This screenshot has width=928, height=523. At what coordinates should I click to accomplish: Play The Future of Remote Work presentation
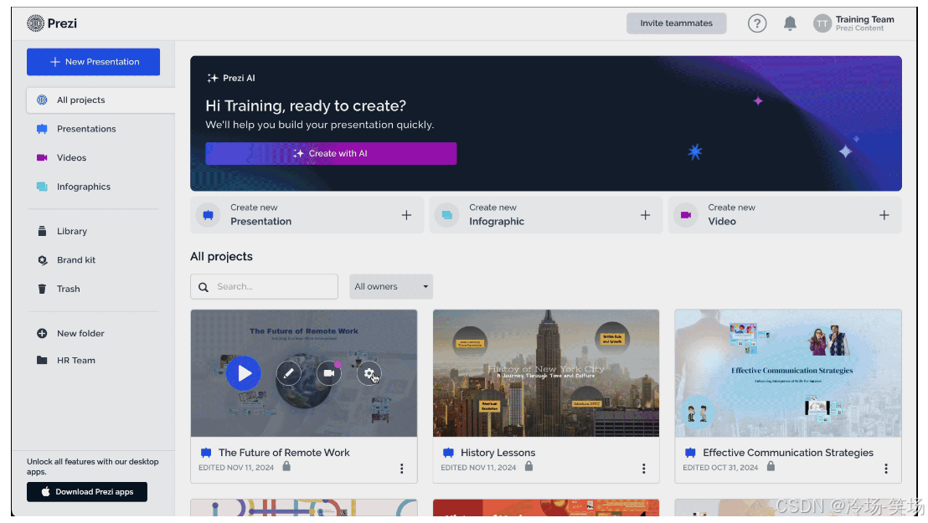[243, 373]
